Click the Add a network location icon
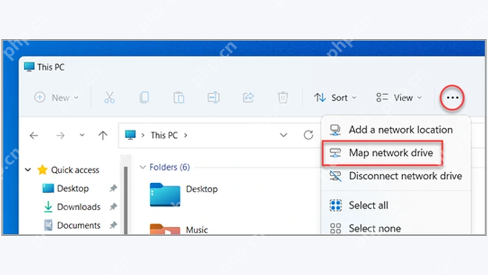Screen dimensions: 488x275 335,130
